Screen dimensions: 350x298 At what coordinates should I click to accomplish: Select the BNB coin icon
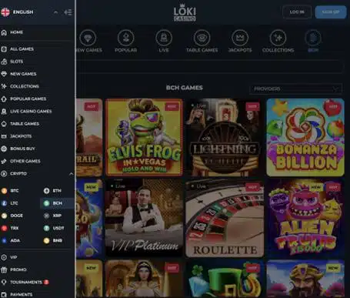pos(46,240)
